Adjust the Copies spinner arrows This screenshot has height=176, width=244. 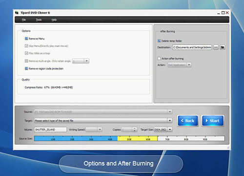134,130
